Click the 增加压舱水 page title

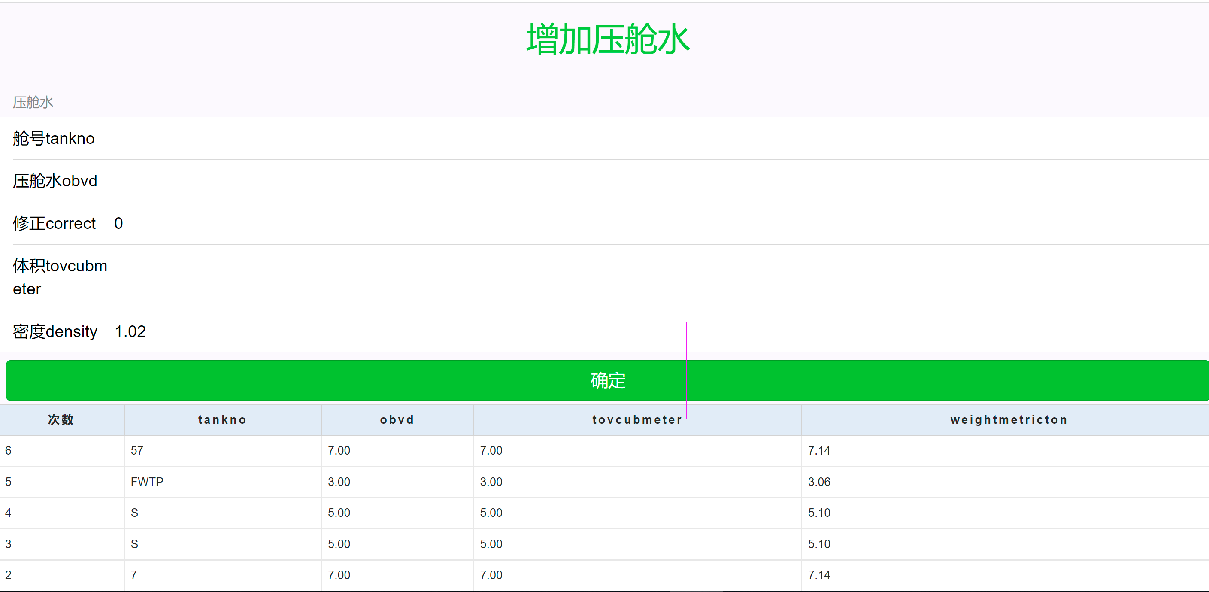click(x=608, y=39)
